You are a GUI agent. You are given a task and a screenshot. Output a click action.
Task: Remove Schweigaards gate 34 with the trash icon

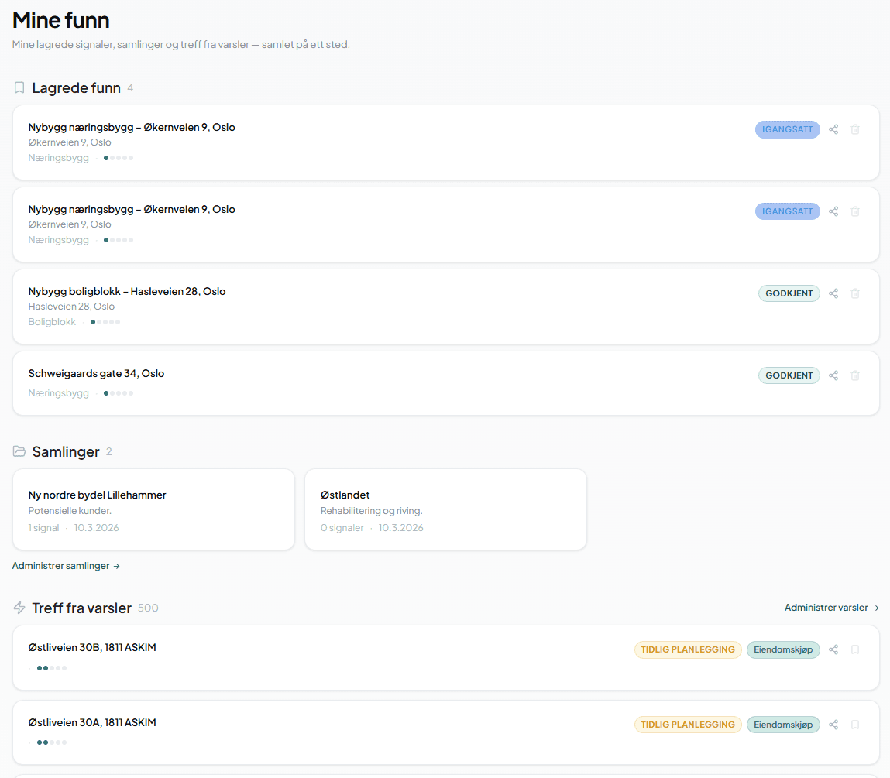[855, 375]
